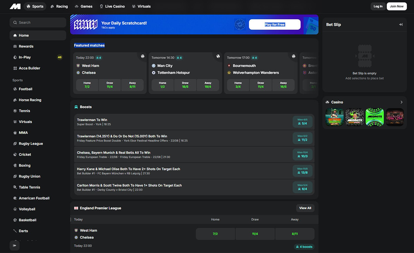Select 11/4 draw in Premier League row
Screen dimensions: 414x253
tap(255, 234)
